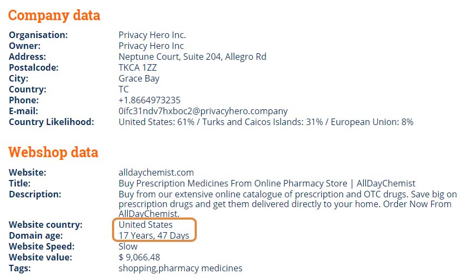Click the Company data heading
The image size is (467, 280).
(x=54, y=15)
